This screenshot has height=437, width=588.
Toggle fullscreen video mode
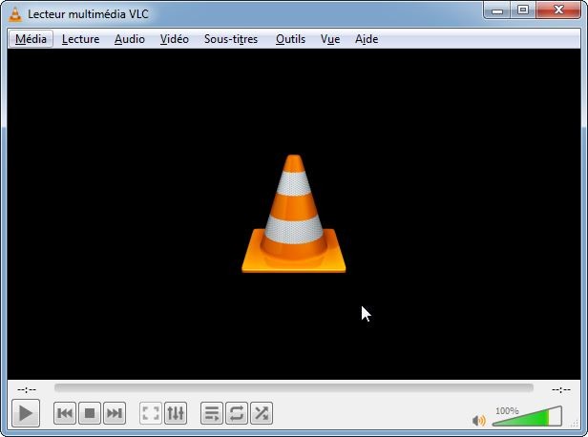pos(151,413)
